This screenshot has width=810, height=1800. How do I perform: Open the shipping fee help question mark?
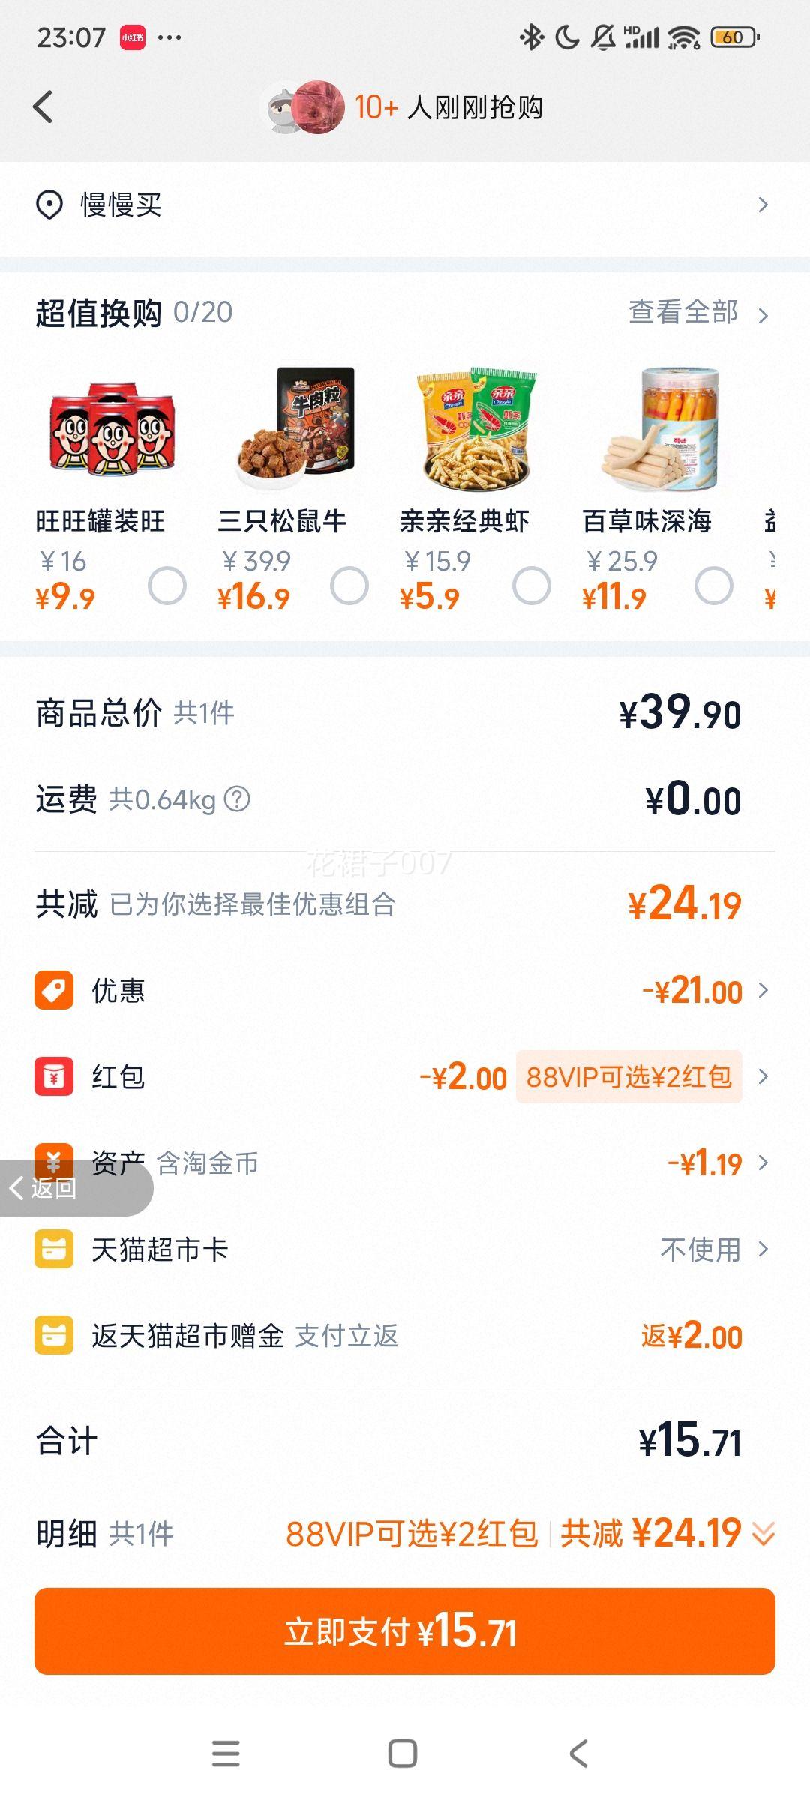(x=237, y=799)
